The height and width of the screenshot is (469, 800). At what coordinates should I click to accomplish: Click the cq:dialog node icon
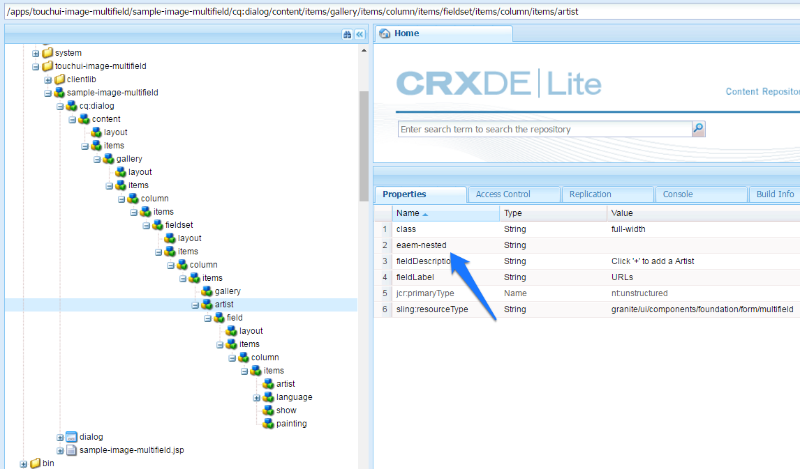[x=71, y=105]
